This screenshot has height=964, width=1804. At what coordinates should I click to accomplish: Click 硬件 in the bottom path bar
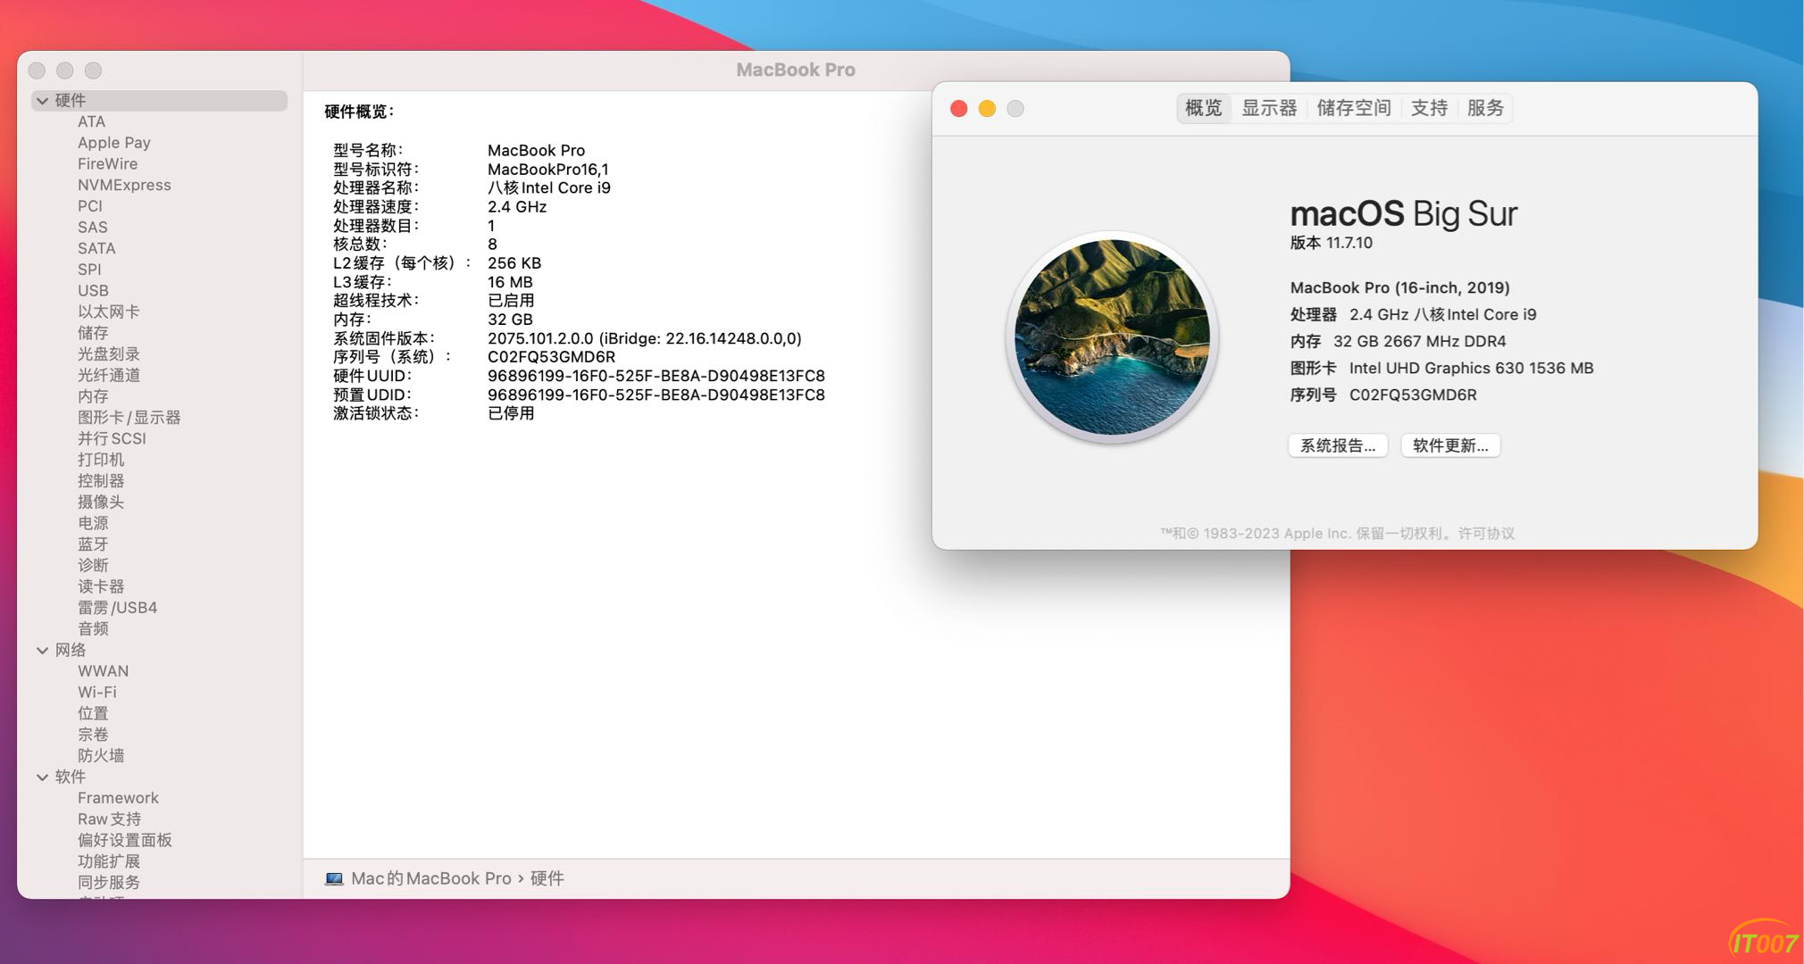(x=547, y=878)
